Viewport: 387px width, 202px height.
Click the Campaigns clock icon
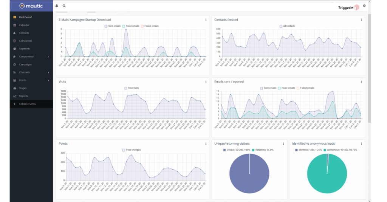coord(14,64)
